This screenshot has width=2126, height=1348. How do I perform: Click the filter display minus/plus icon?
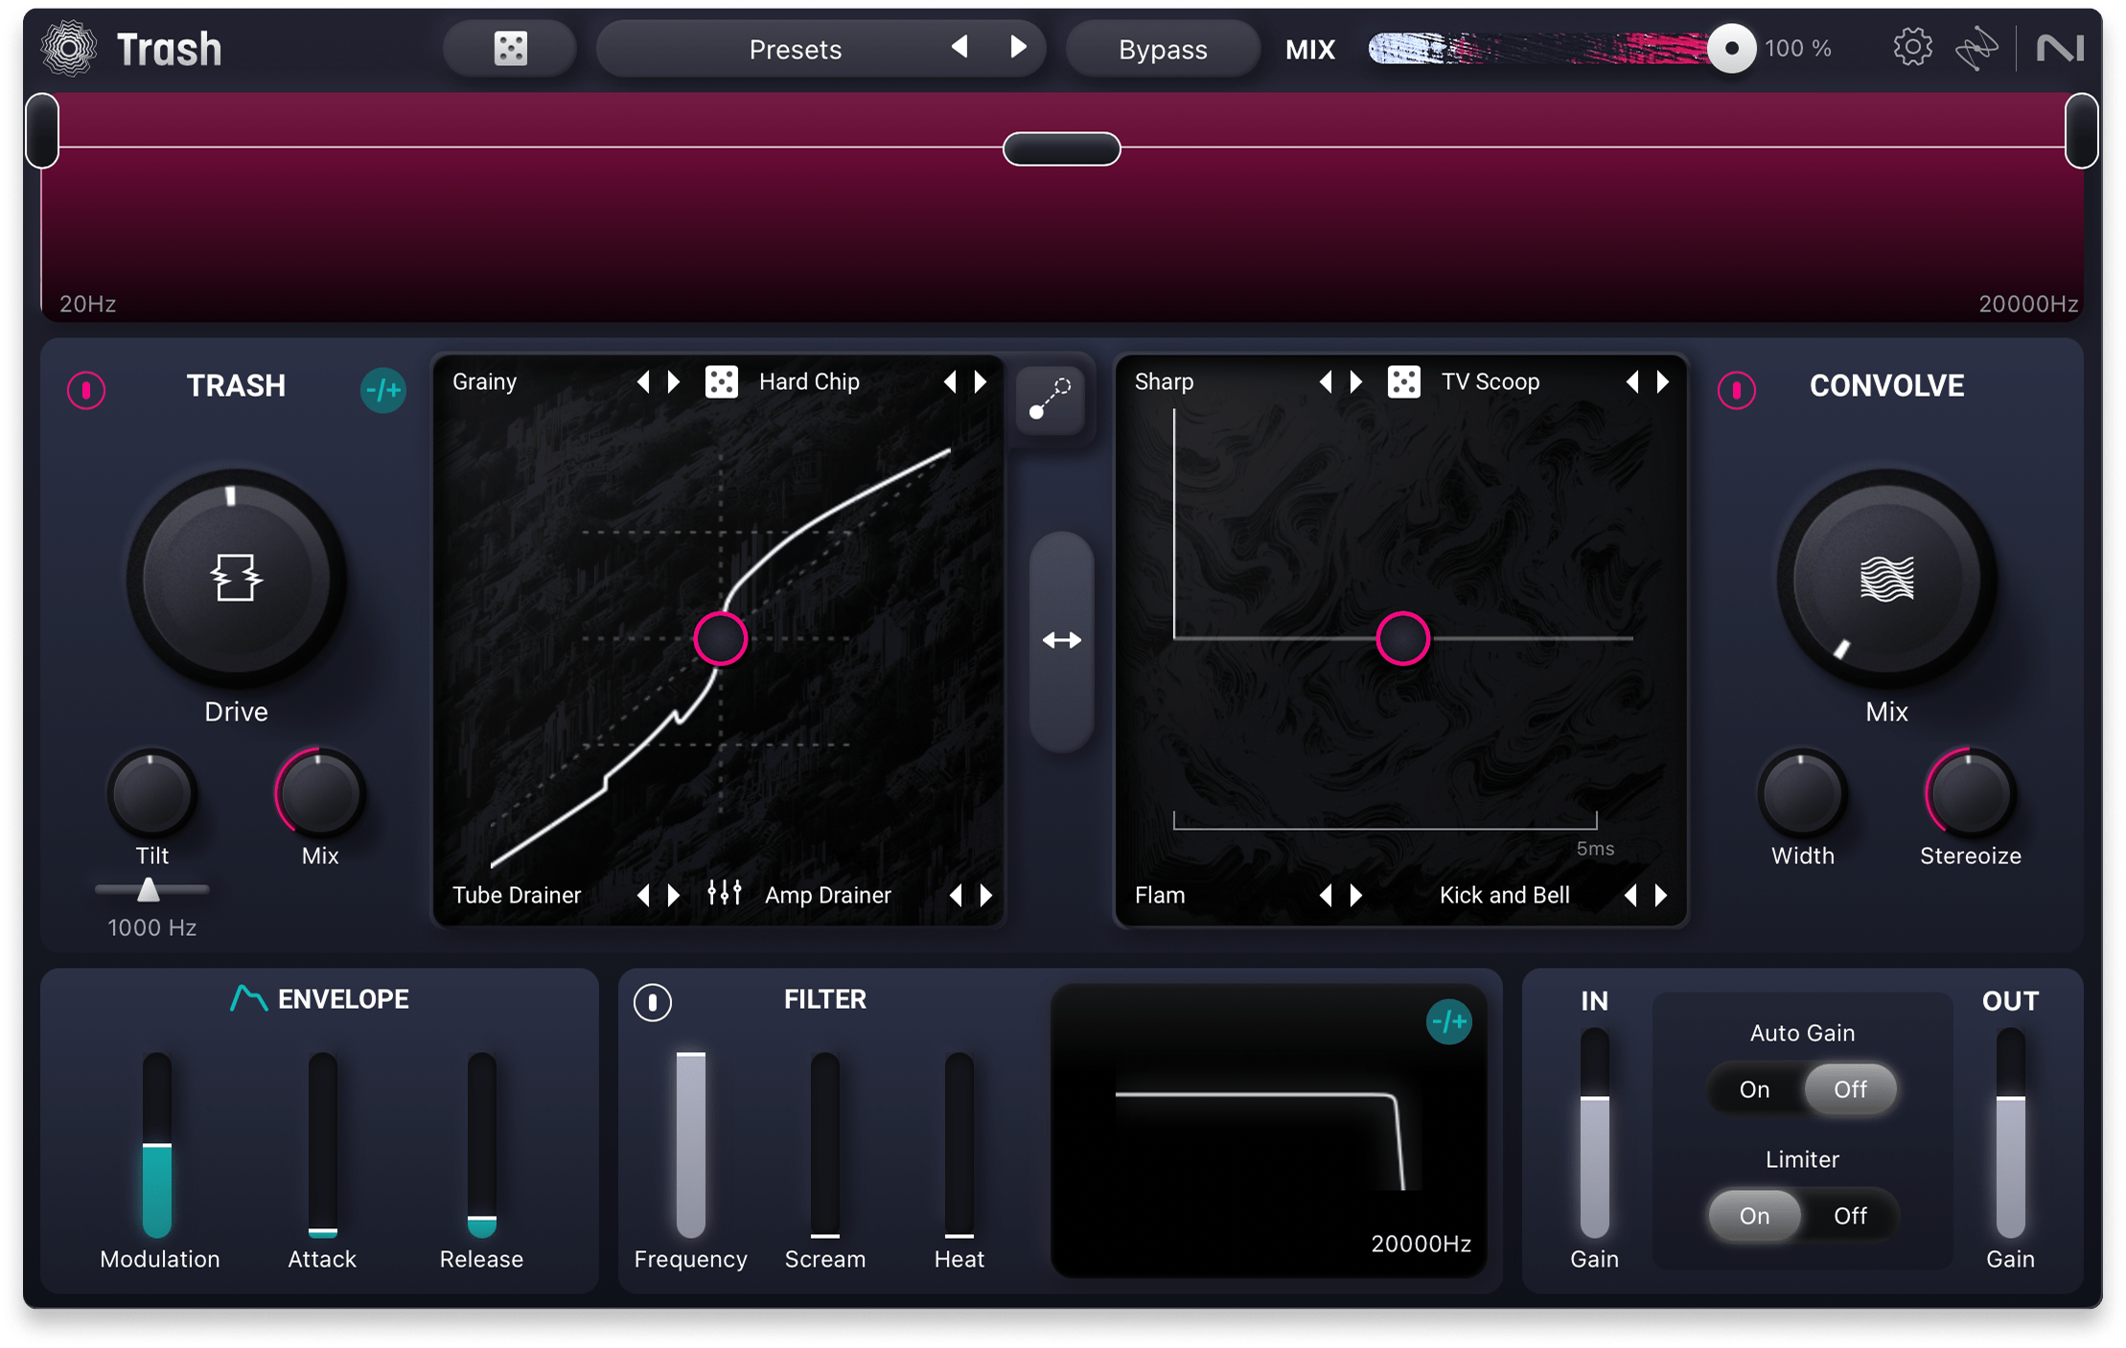pyautogui.click(x=1448, y=1022)
